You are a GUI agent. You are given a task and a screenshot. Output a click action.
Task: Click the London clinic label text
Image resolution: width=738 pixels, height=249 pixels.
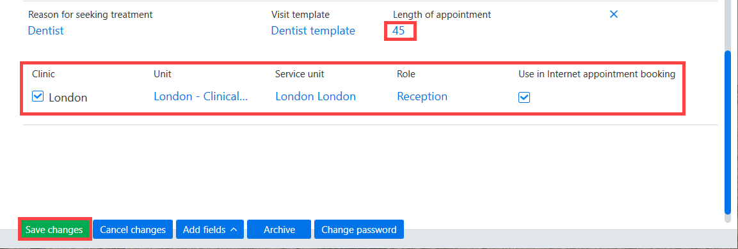click(x=68, y=98)
